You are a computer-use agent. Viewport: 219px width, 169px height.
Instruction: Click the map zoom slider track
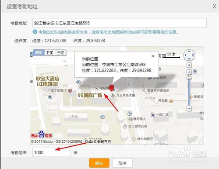189,93
